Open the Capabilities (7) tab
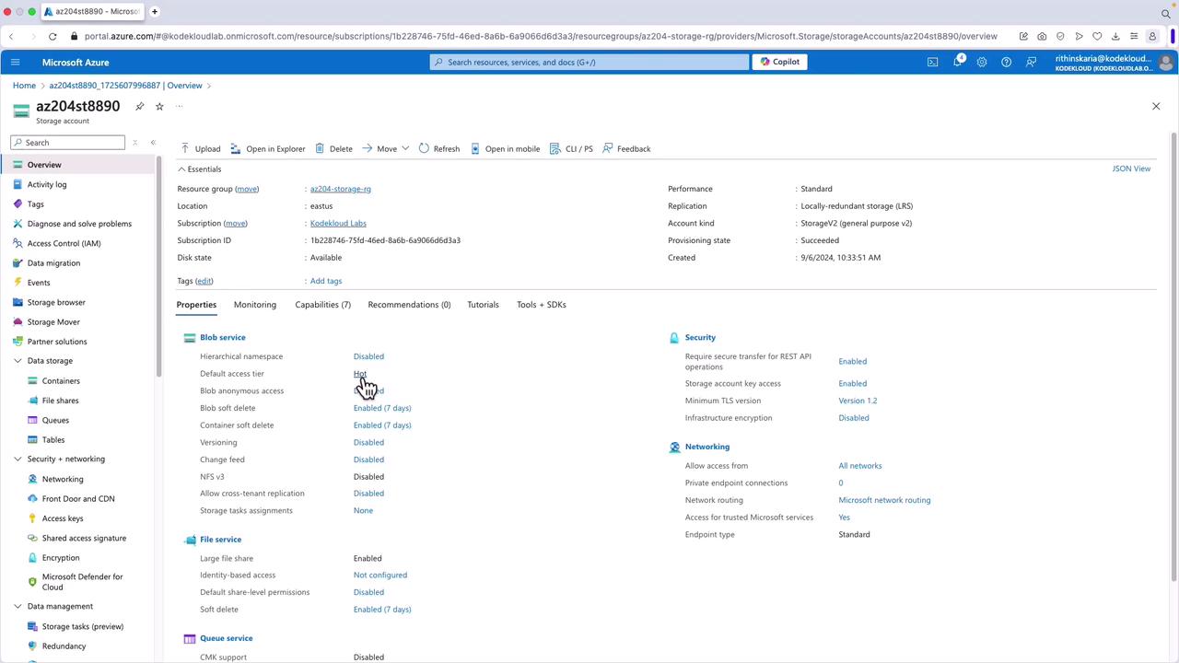This screenshot has width=1179, height=663. [x=322, y=305]
